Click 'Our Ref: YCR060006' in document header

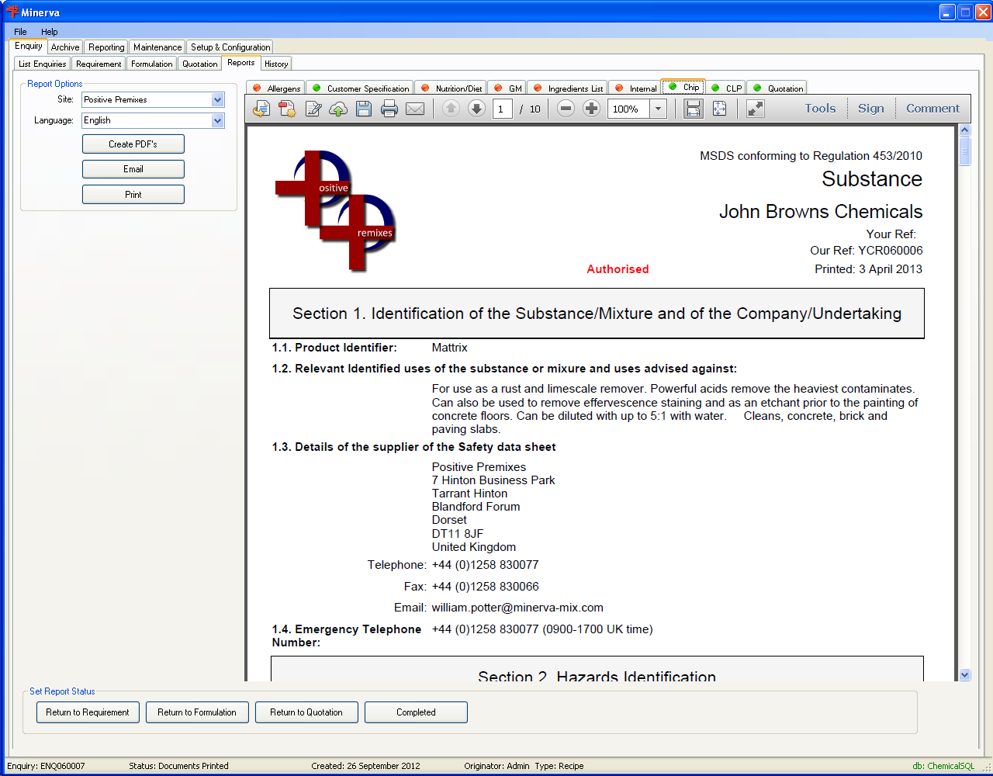click(x=867, y=251)
